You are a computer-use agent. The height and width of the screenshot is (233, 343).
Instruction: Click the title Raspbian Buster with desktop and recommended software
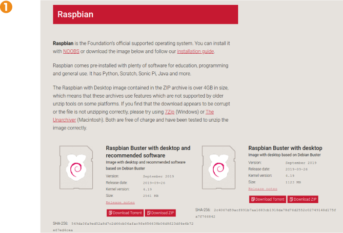148,151
